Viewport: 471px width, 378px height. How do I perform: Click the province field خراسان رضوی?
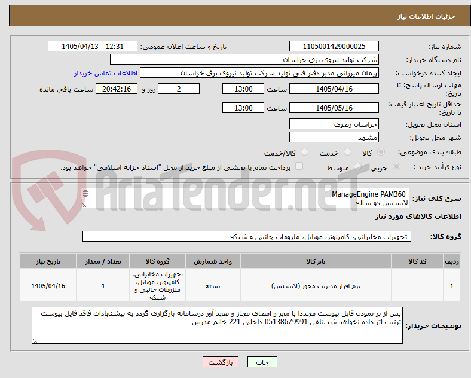pyautogui.click(x=334, y=124)
